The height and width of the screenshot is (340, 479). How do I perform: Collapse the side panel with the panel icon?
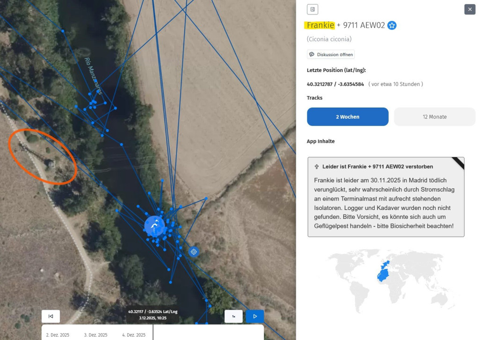(312, 9)
